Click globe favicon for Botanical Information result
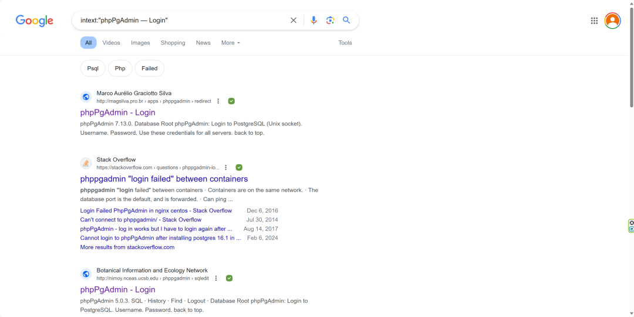The height and width of the screenshot is (317, 634). pos(86,274)
